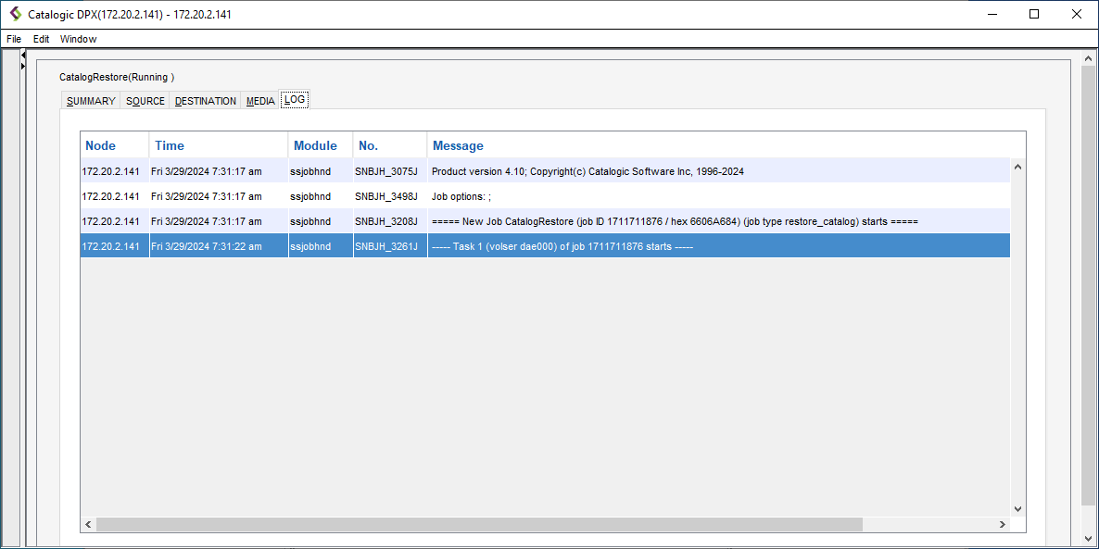Switch to the SUMMARY tab
This screenshot has height=549, width=1099.
(x=91, y=101)
